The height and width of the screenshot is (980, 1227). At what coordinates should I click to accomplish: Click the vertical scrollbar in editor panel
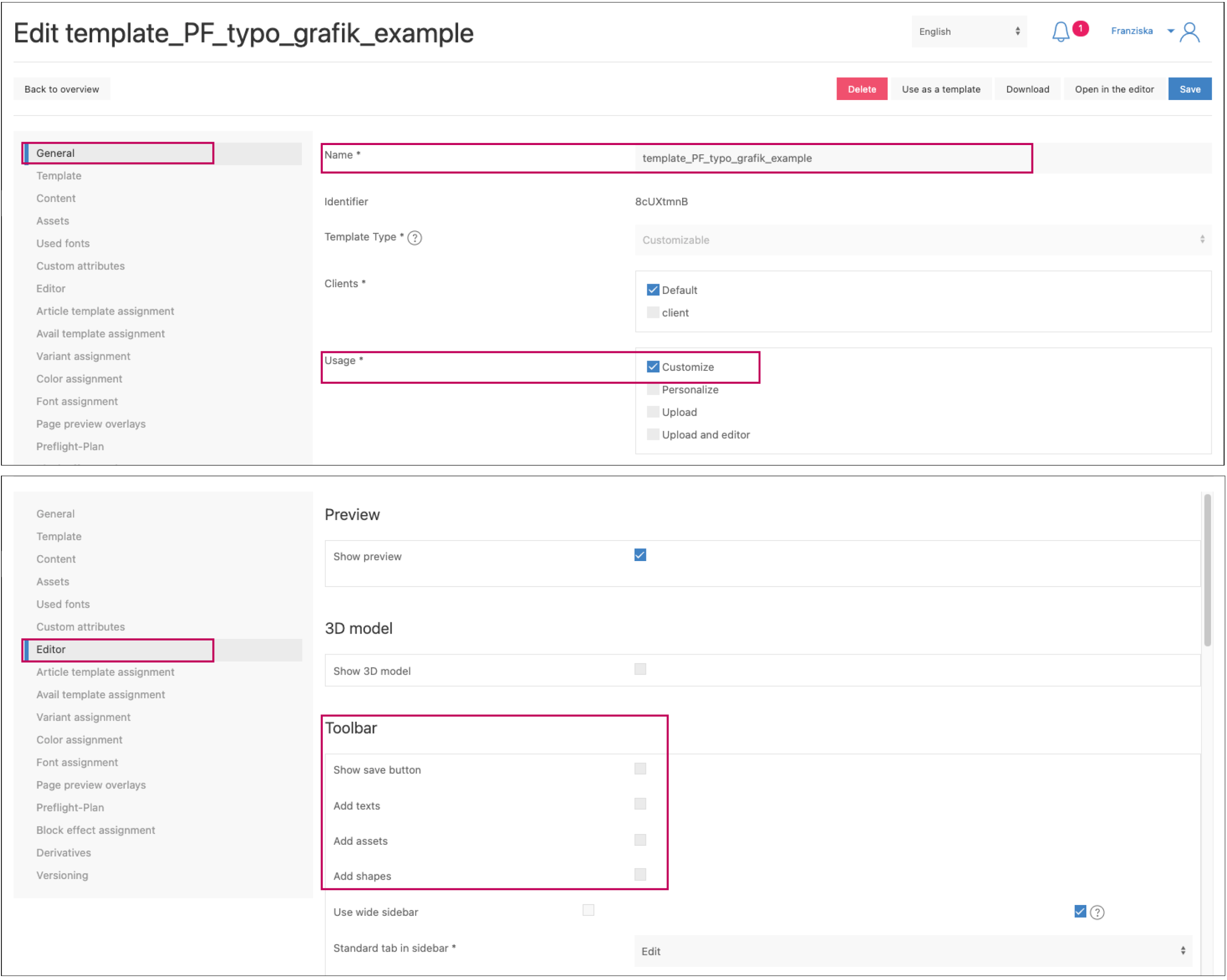pyautogui.click(x=1207, y=569)
